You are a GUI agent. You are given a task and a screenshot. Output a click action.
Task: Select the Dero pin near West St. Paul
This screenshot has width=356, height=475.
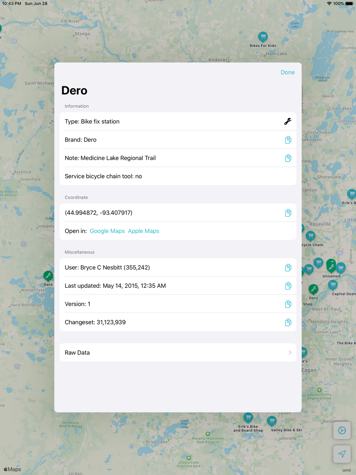(313, 289)
